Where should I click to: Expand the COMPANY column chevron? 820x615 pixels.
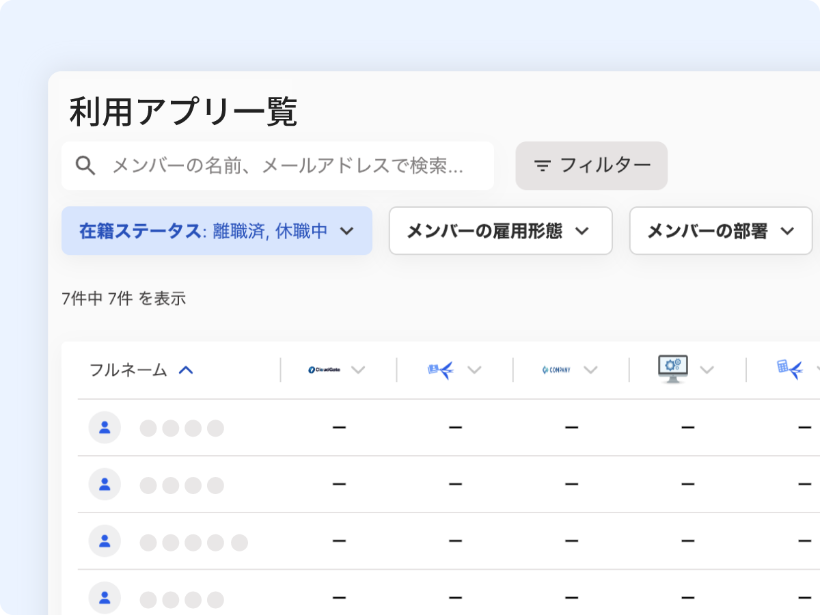coord(590,370)
